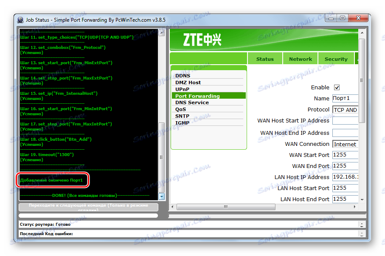Click the 'Переходите к следующей команде' button
Viewport: 385px width, 256px height.
(88, 207)
